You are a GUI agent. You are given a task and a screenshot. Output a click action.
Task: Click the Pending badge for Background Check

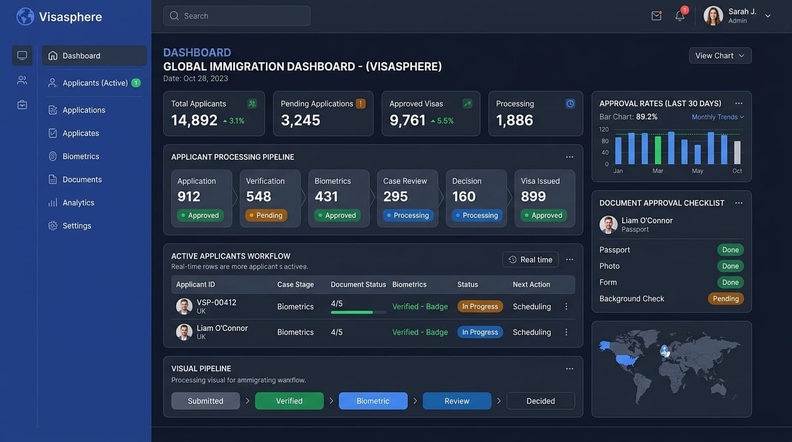click(726, 299)
